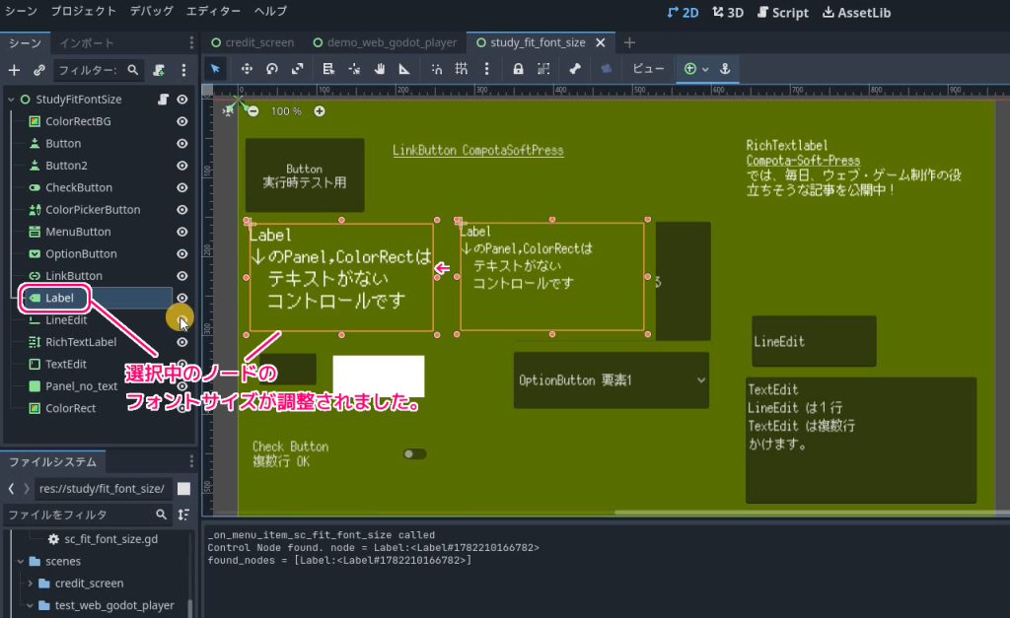Switch to demo_web_godot_player scene tab

[x=386, y=42]
